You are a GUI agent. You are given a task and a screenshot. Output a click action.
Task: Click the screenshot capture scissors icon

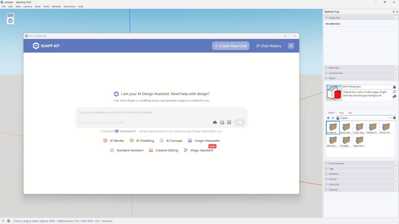coord(229,122)
